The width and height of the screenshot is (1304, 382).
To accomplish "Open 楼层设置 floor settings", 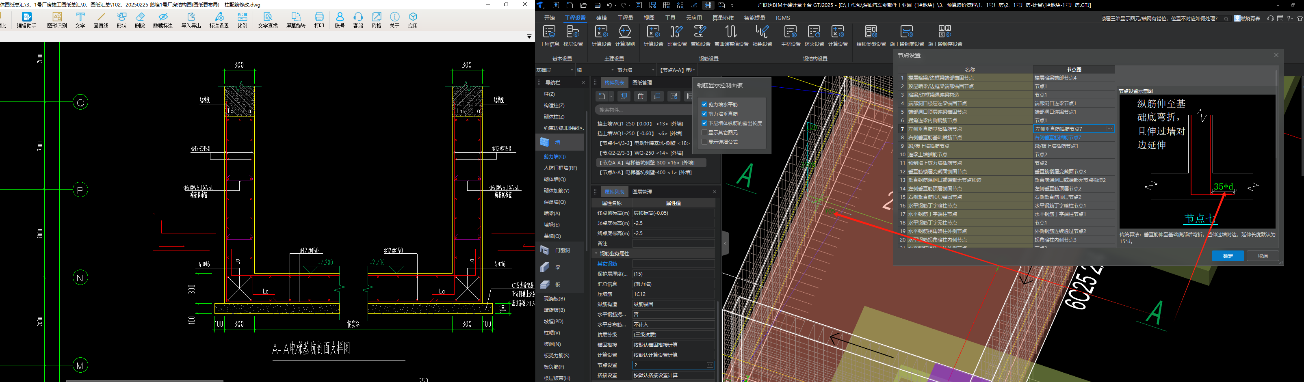I will (x=573, y=36).
